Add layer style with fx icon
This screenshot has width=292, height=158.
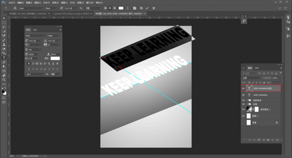(x=254, y=140)
